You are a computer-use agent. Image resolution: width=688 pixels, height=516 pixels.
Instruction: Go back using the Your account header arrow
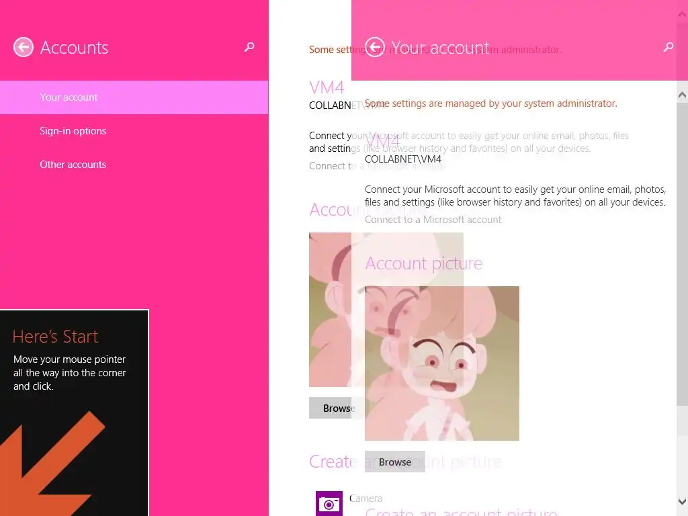coord(375,47)
